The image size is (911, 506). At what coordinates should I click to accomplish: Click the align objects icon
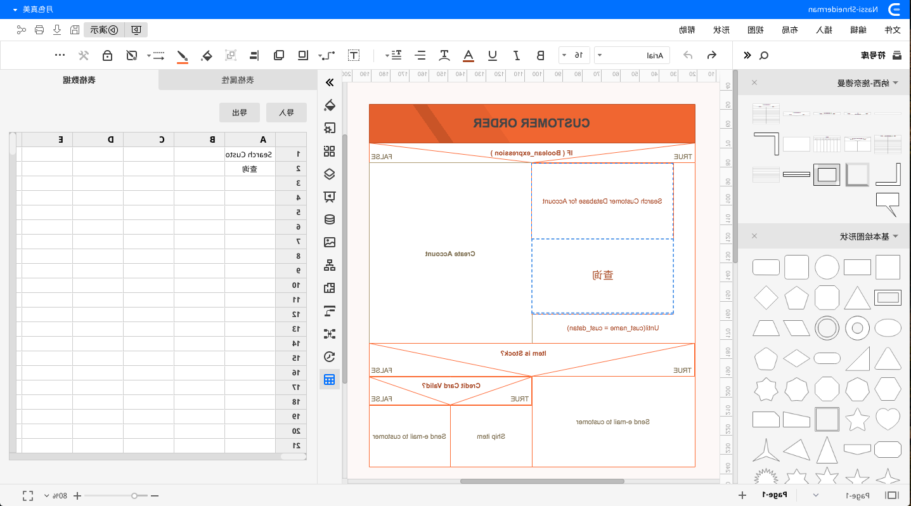pyautogui.click(x=254, y=55)
